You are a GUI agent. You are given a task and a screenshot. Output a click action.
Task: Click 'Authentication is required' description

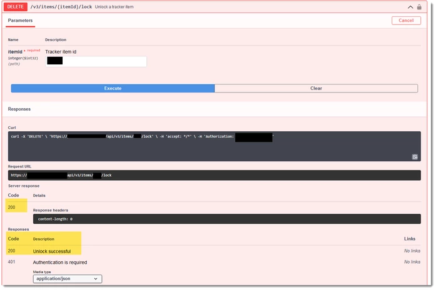click(x=60, y=262)
